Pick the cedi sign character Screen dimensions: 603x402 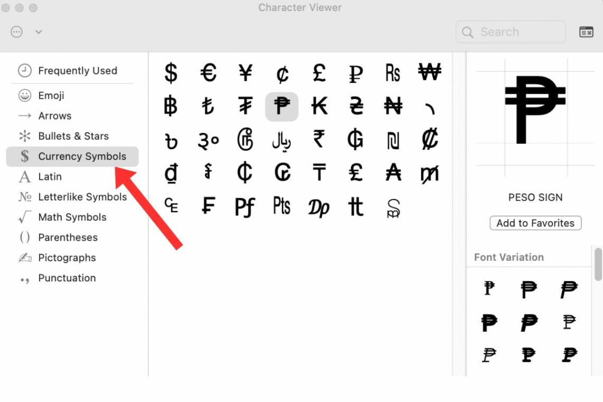click(245, 173)
